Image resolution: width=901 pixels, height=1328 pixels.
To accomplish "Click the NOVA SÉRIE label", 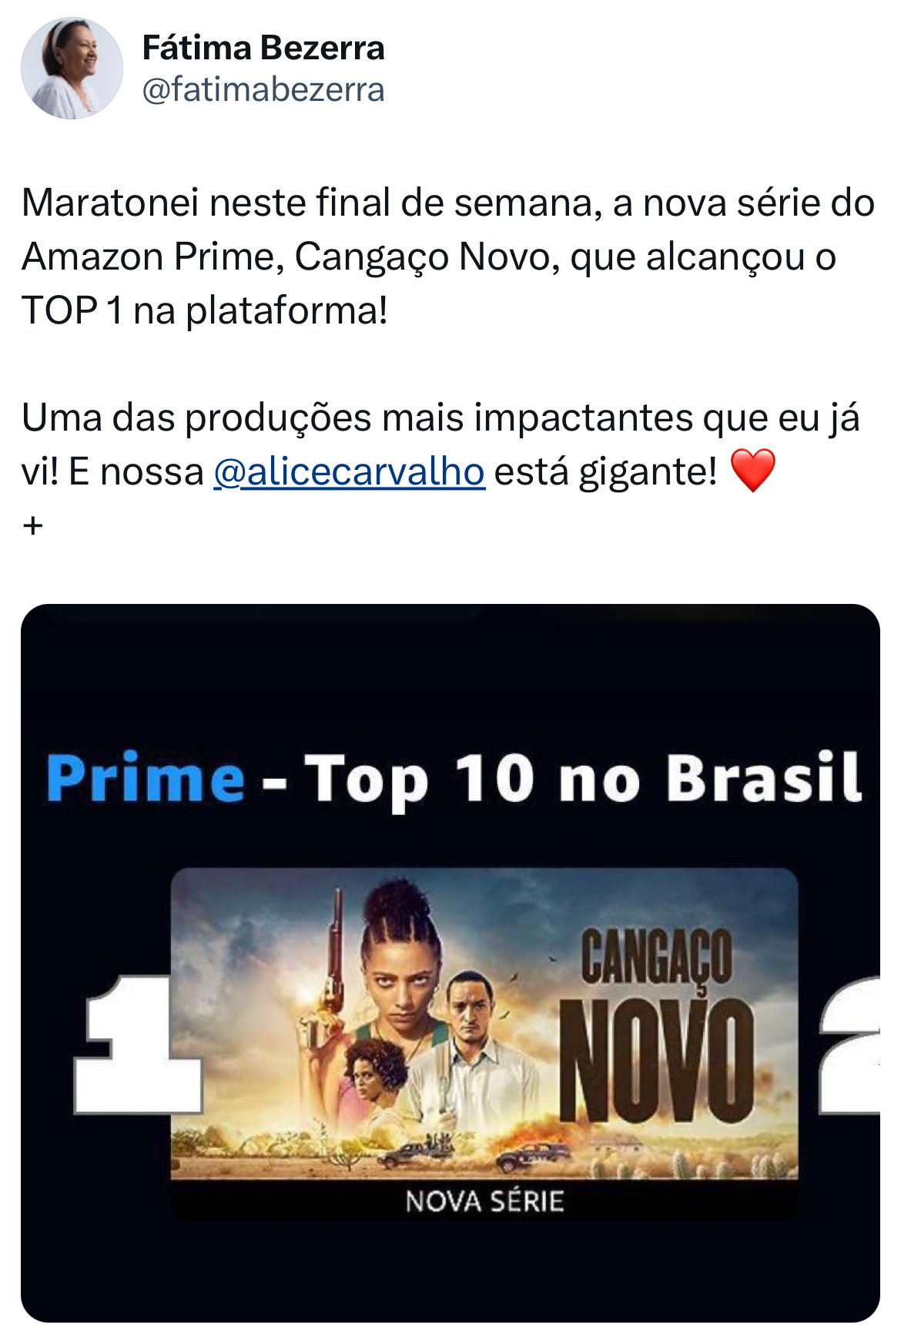I will click(x=484, y=1201).
